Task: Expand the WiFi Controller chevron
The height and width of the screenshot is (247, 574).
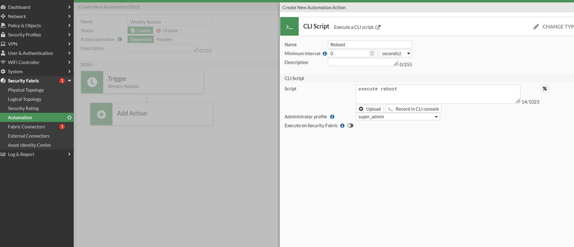Action: point(69,62)
